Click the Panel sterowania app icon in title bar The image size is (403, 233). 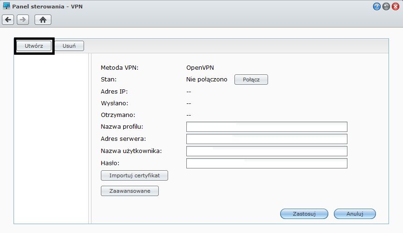(x=7, y=6)
